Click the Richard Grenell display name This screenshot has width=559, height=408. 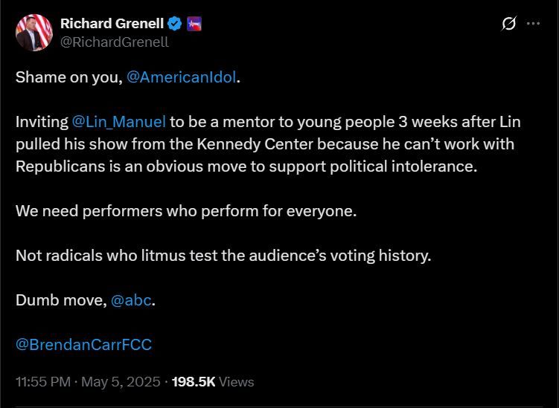coord(112,24)
